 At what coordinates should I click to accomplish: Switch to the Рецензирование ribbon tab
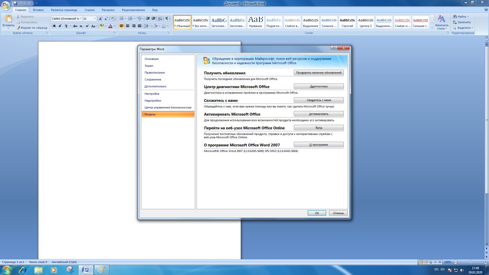tap(133, 10)
